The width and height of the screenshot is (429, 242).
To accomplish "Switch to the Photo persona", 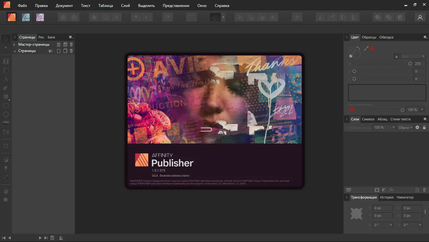I will (40, 17).
